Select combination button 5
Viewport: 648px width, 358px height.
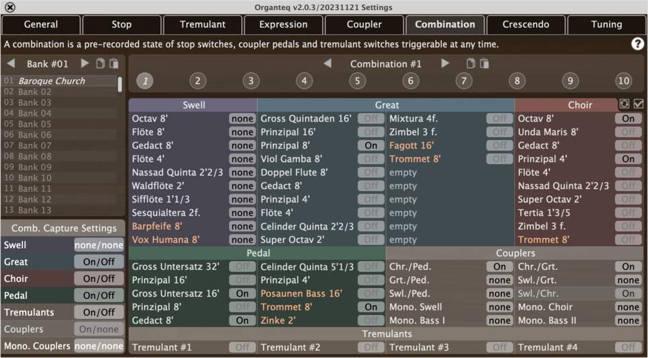358,81
